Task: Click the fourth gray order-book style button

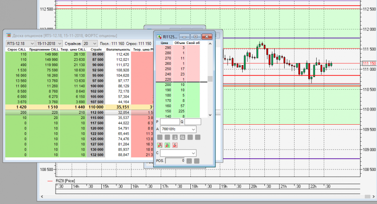Action: [x=182, y=137]
